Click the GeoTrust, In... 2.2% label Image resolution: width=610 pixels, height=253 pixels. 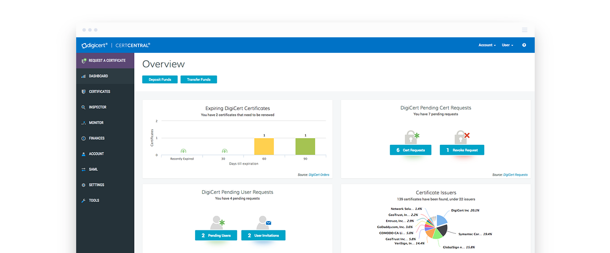point(403,215)
